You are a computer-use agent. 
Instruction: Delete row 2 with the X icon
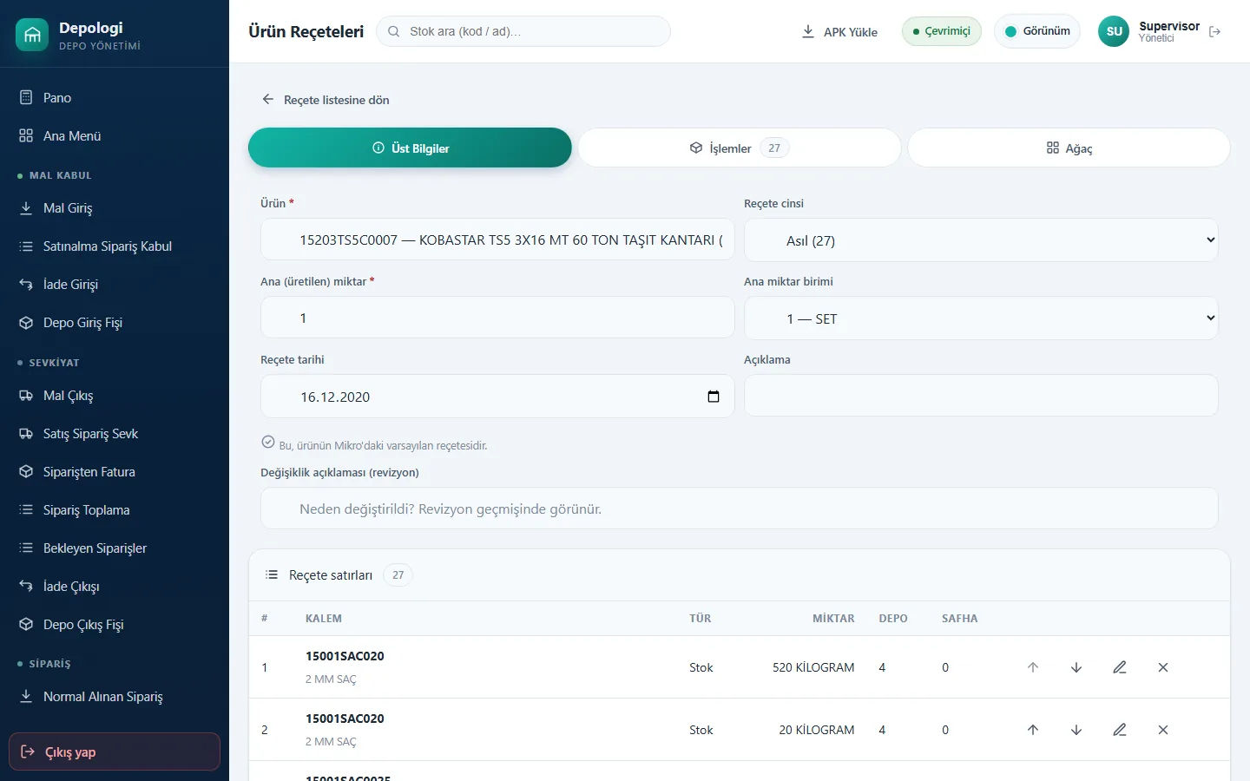click(1163, 730)
